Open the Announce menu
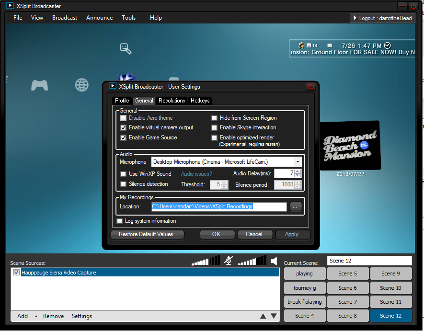The height and width of the screenshot is (331, 424). pos(100,18)
